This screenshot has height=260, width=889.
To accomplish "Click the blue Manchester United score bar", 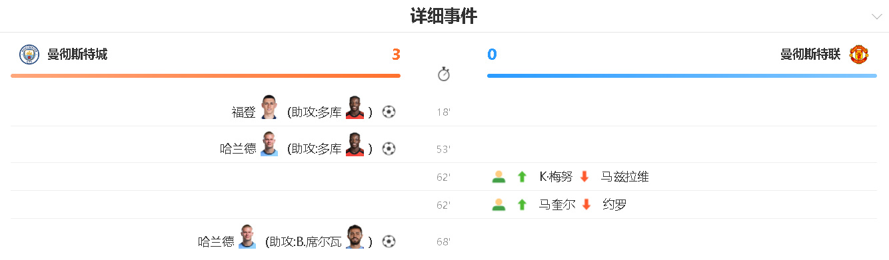I will (682, 76).
